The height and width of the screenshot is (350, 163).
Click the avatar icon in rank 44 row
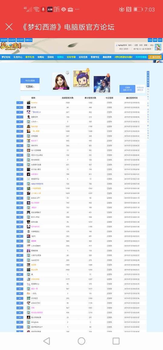pos(28,294)
